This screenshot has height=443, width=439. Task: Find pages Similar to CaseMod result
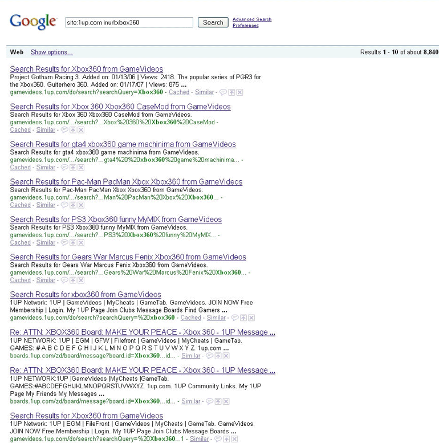click(x=46, y=129)
